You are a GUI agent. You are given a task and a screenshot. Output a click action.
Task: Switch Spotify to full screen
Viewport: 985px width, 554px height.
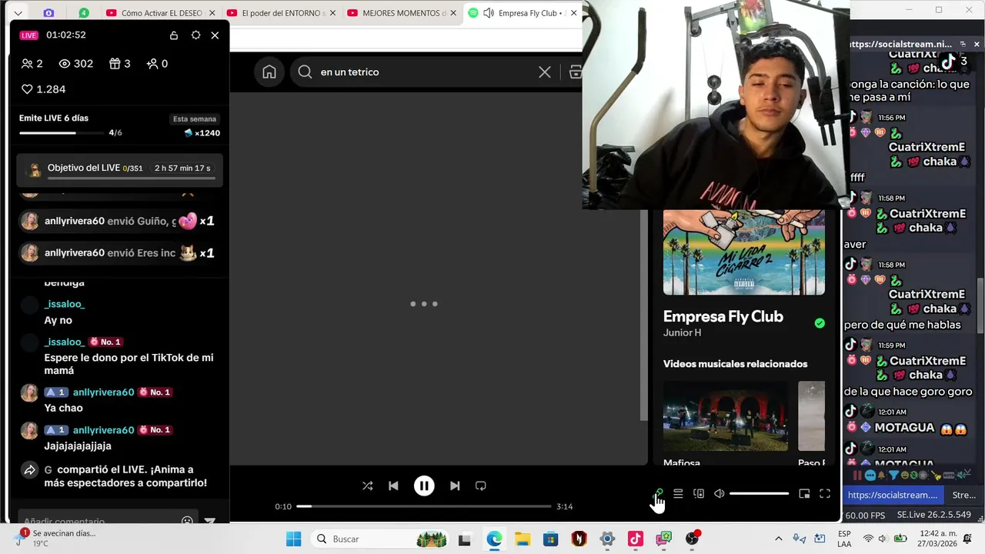click(825, 494)
